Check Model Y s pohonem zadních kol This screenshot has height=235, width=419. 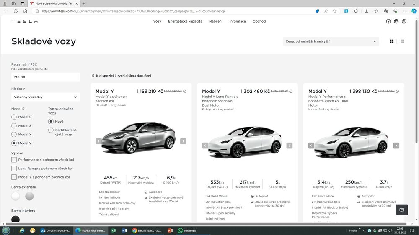pyautogui.click(x=14, y=177)
